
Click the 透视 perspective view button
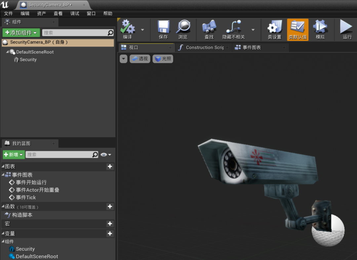[x=140, y=59]
